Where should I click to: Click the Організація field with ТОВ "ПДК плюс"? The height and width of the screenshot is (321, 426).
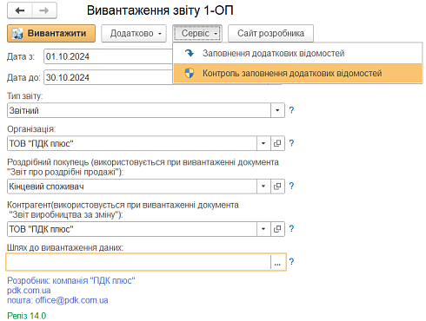click(x=132, y=143)
